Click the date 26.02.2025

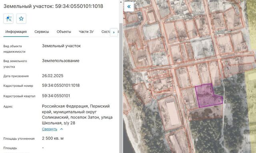coord(52,76)
